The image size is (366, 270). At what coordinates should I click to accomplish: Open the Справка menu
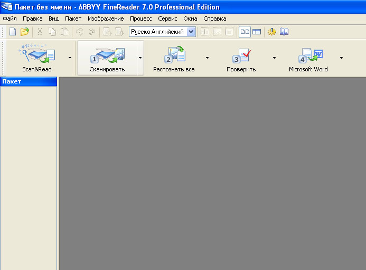[x=215, y=18]
